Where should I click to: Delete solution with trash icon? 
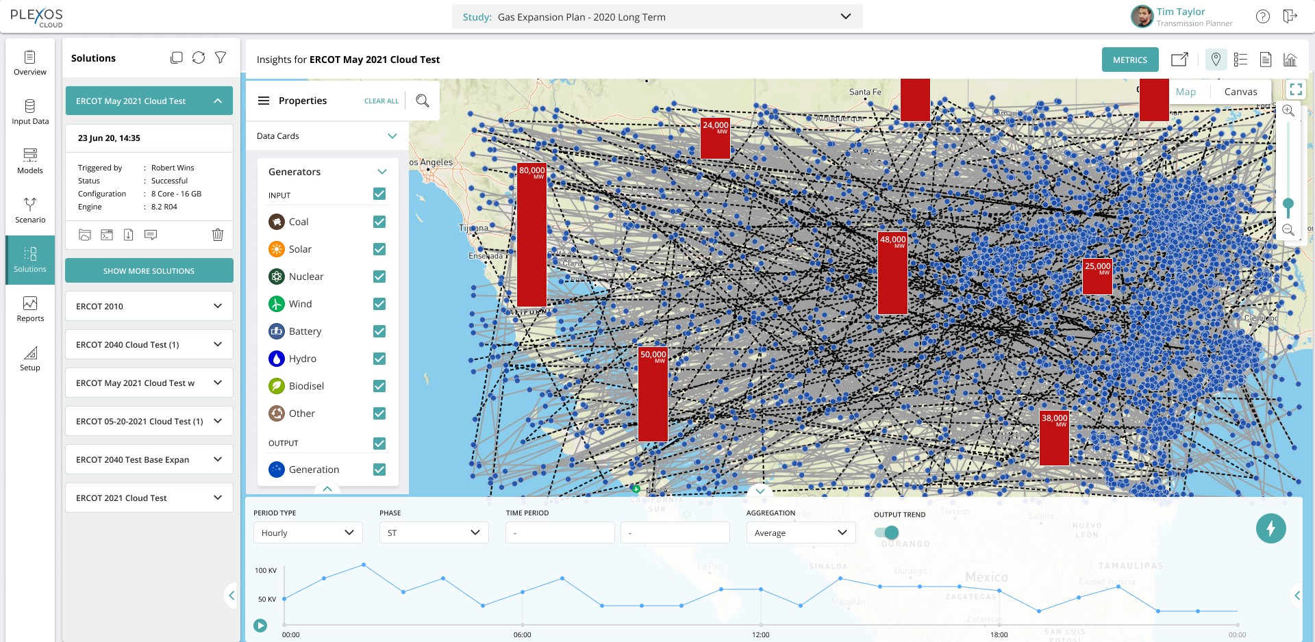218,235
